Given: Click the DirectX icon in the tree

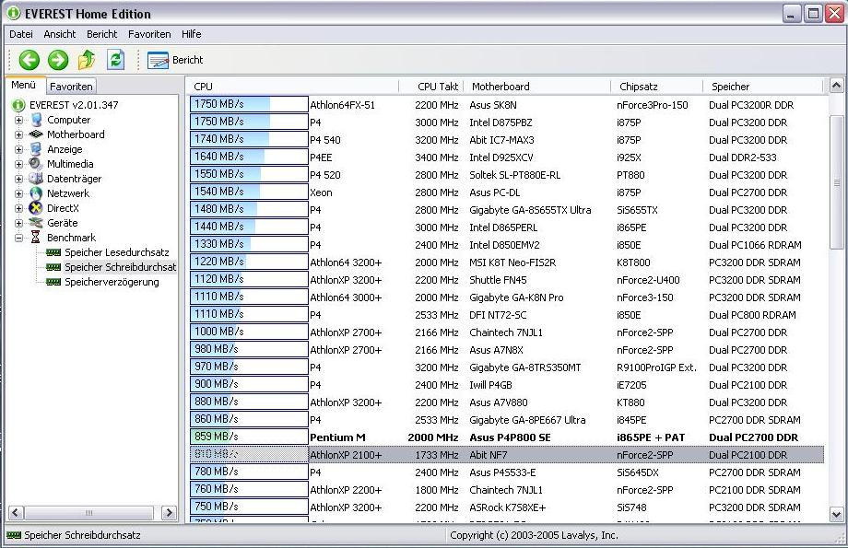Looking at the screenshot, I should 36,207.
